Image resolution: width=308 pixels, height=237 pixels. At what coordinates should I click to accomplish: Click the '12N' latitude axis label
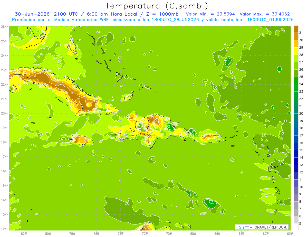pyautogui.click(x=4, y=229)
